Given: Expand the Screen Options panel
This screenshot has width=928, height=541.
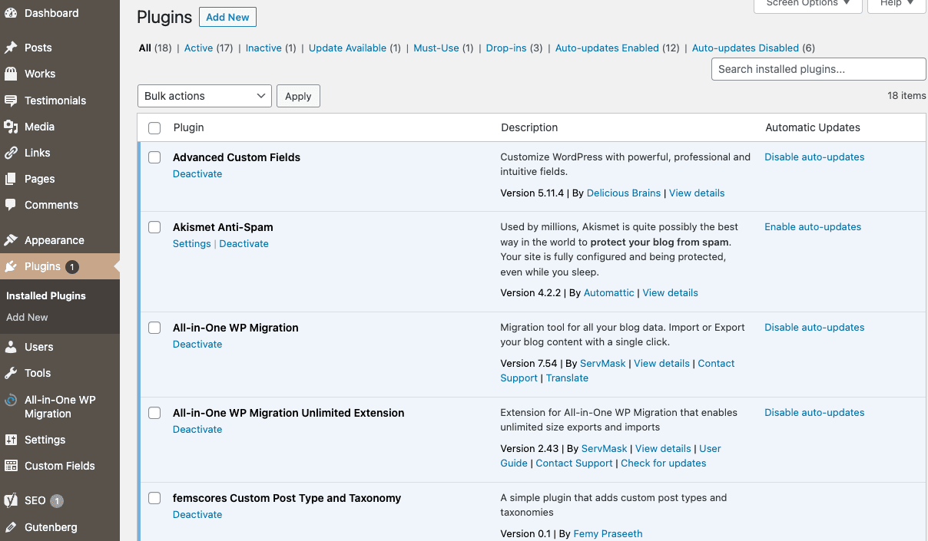Looking at the screenshot, I should click(x=807, y=3).
